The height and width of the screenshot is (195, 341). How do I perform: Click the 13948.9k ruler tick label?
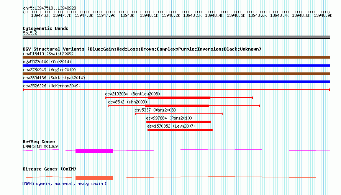point(323,15)
